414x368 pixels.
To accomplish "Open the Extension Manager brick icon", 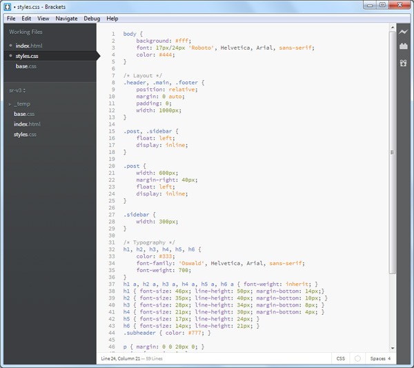I will pos(403,47).
